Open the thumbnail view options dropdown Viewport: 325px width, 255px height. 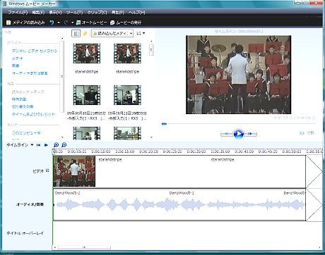(x=141, y=33)
